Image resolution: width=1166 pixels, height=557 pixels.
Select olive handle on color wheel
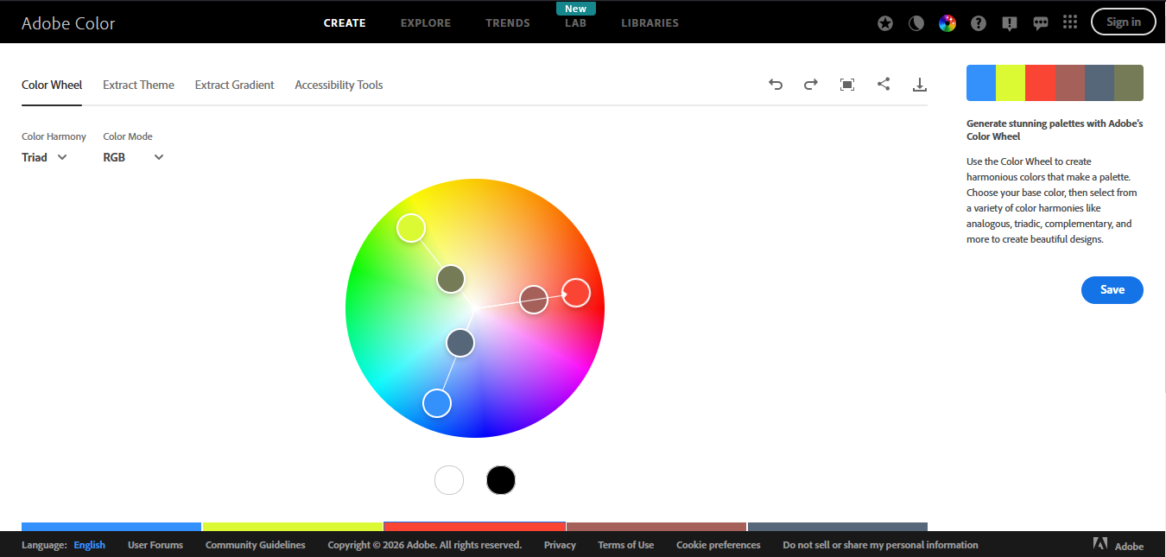[451, 279]
